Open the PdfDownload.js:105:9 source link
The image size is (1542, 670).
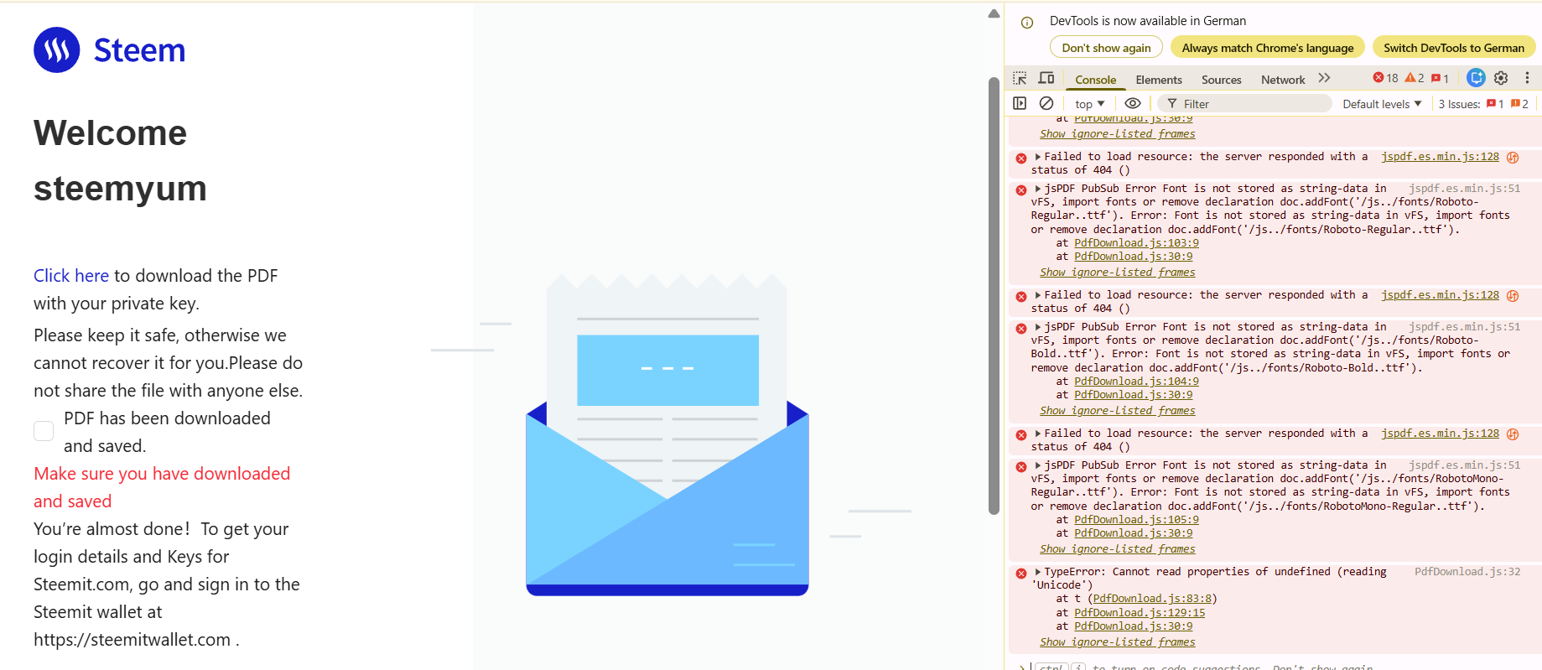click(1136, 520)
